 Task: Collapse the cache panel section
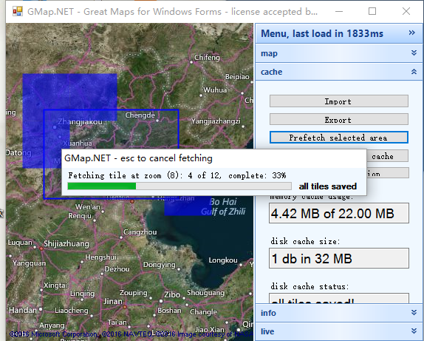point(414,72)
